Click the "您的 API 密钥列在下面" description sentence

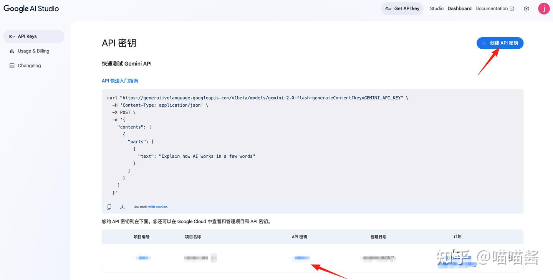point(186,222)
